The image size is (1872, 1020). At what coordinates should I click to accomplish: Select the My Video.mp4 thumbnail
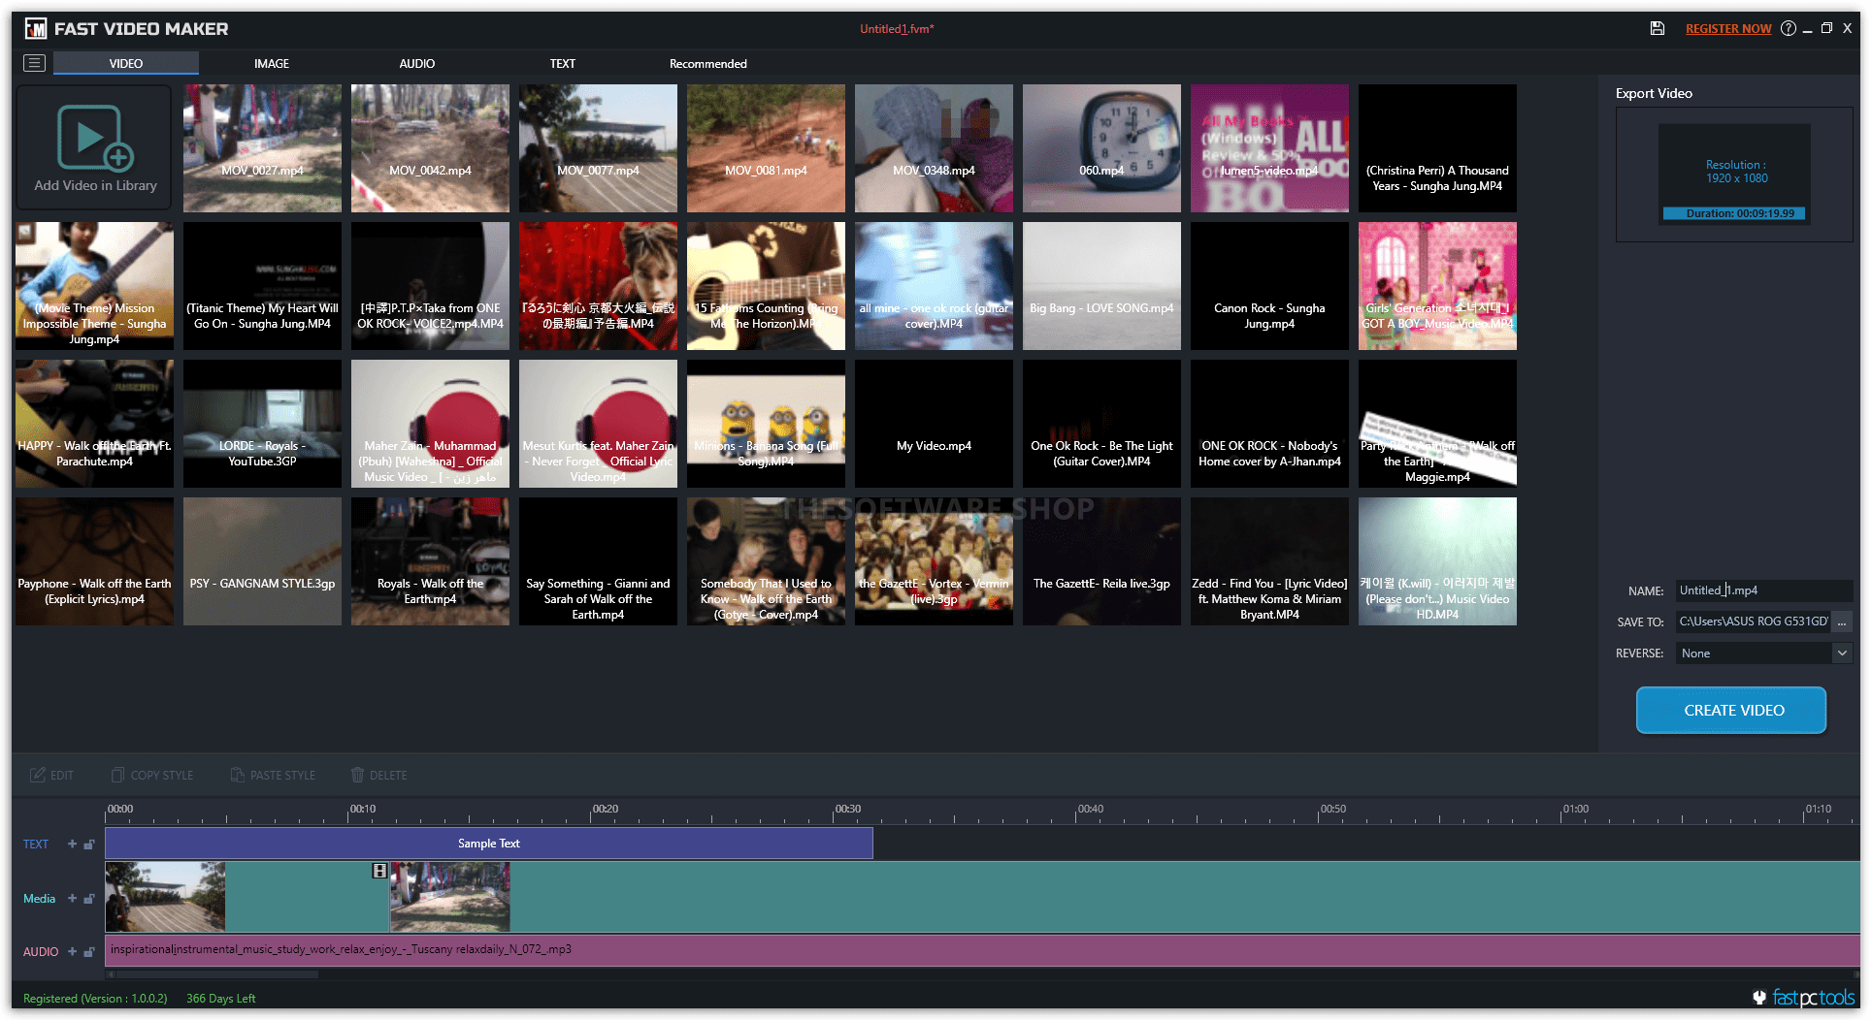[x=934, y=424]
